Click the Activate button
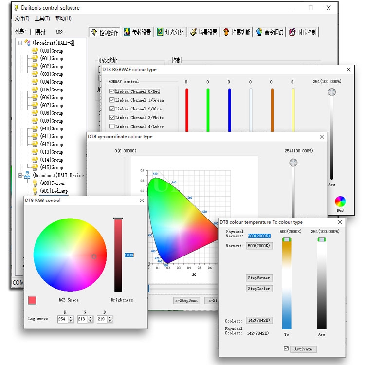Viewport: 365px width, 365px height. tap(304, 349)
